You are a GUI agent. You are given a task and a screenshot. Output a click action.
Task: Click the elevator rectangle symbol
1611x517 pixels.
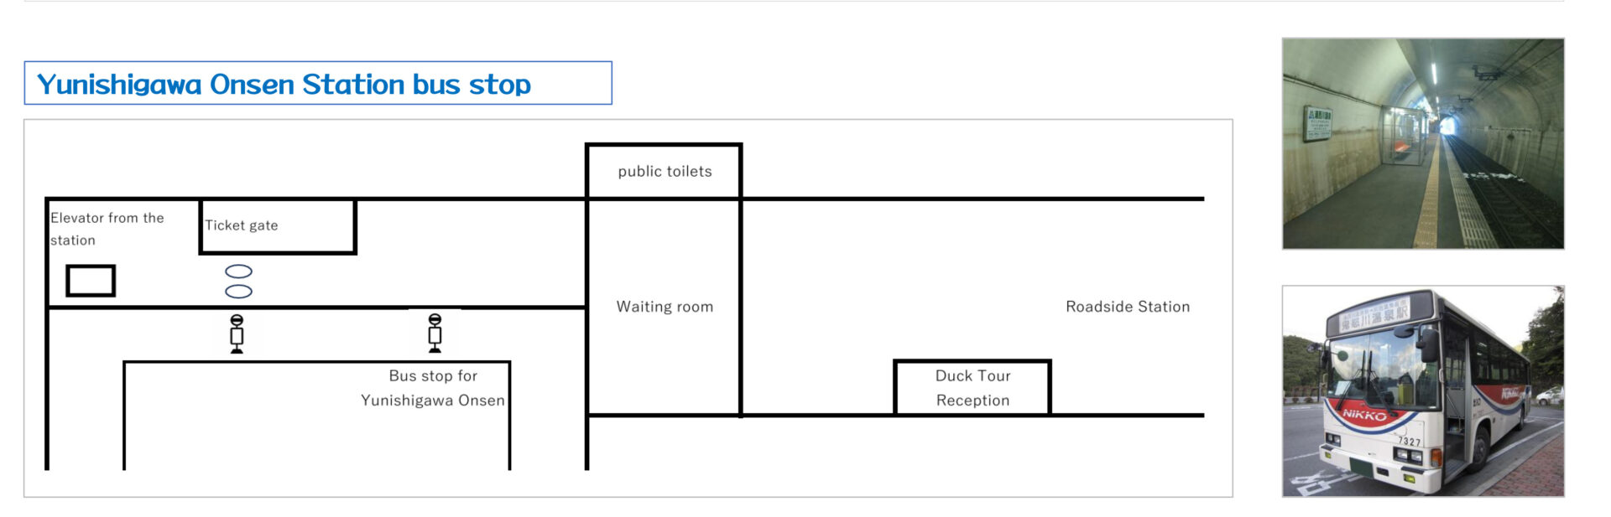tap(91, 281)
